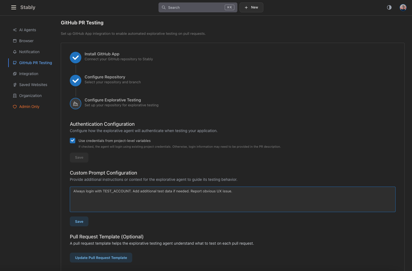The image size is (412, 271).
Task: Click the GitHub PR Testing sidebar icon
Action: [x=15, y=63]
